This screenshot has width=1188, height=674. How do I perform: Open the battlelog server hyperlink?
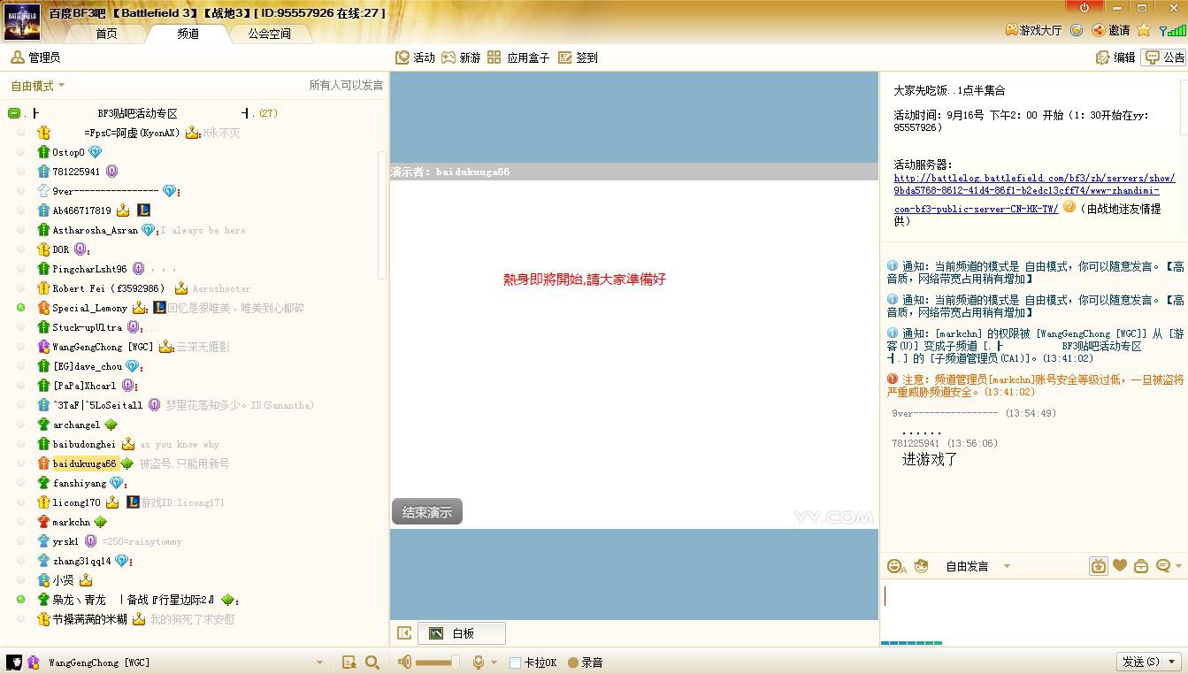pos(1034,194)
